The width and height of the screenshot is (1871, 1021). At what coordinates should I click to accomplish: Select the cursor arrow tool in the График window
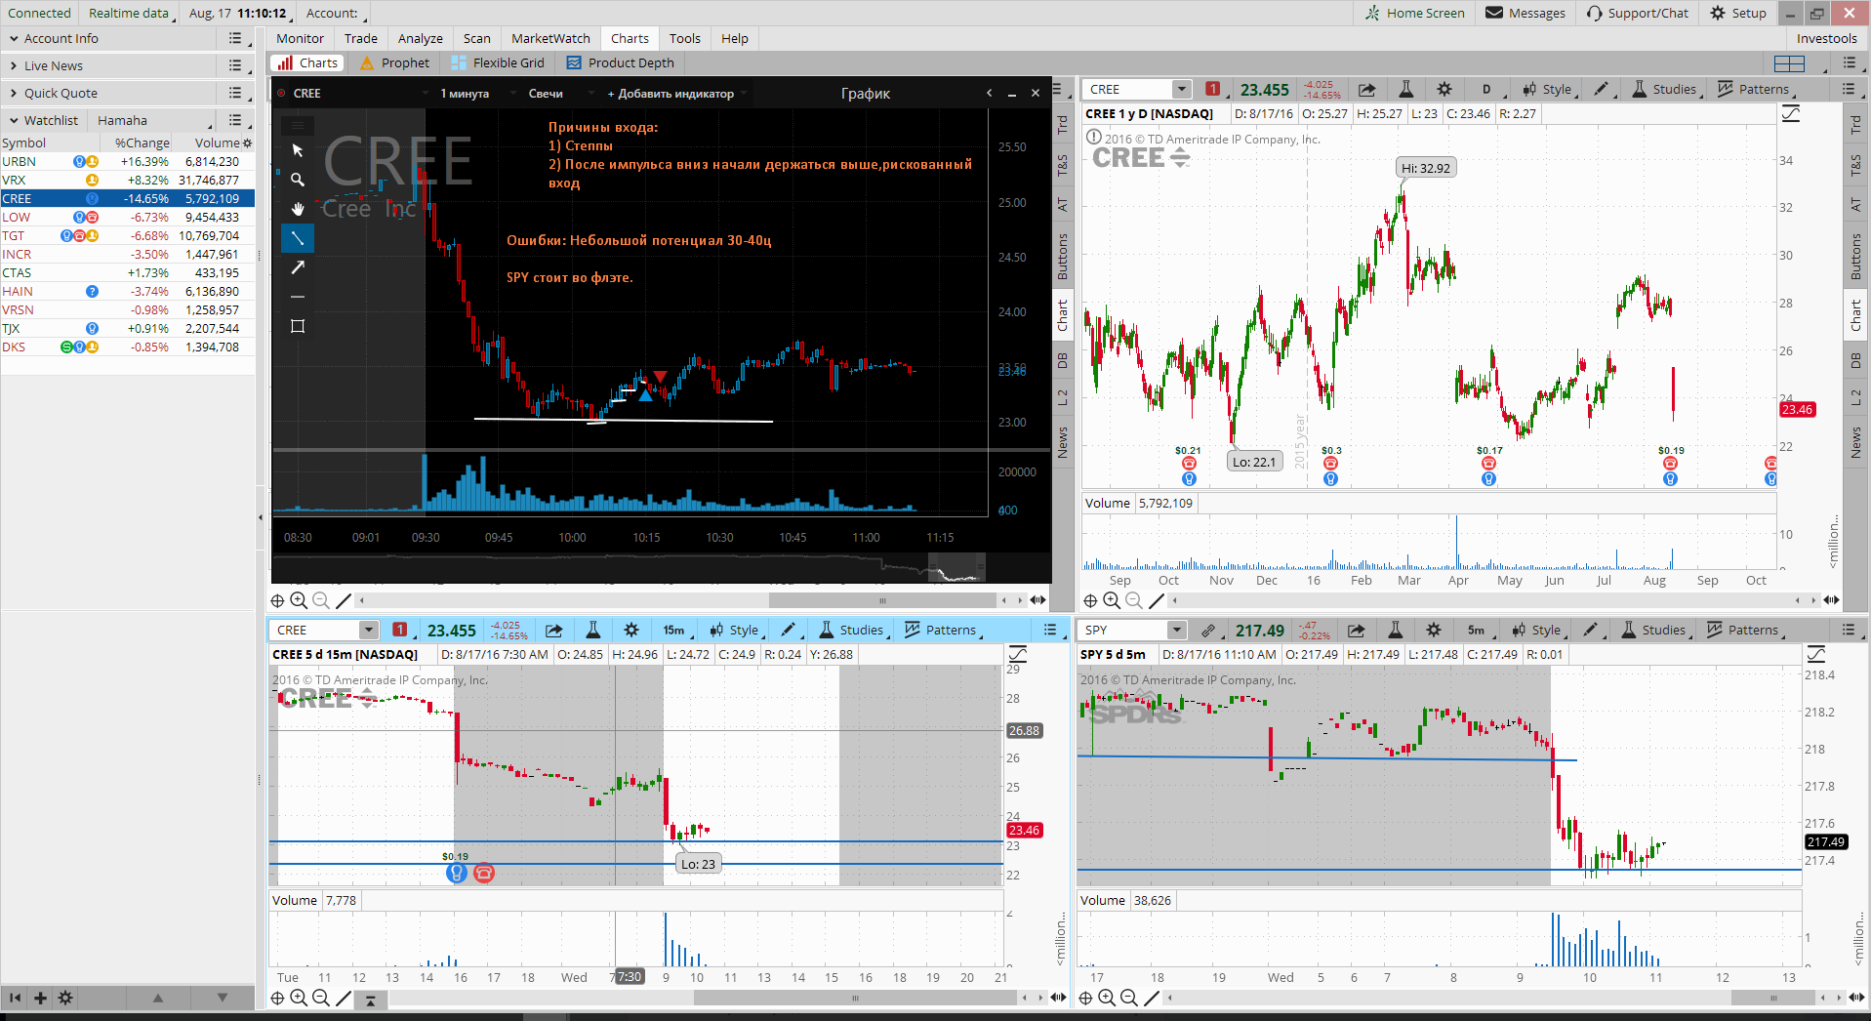click(x=298, y=150)
